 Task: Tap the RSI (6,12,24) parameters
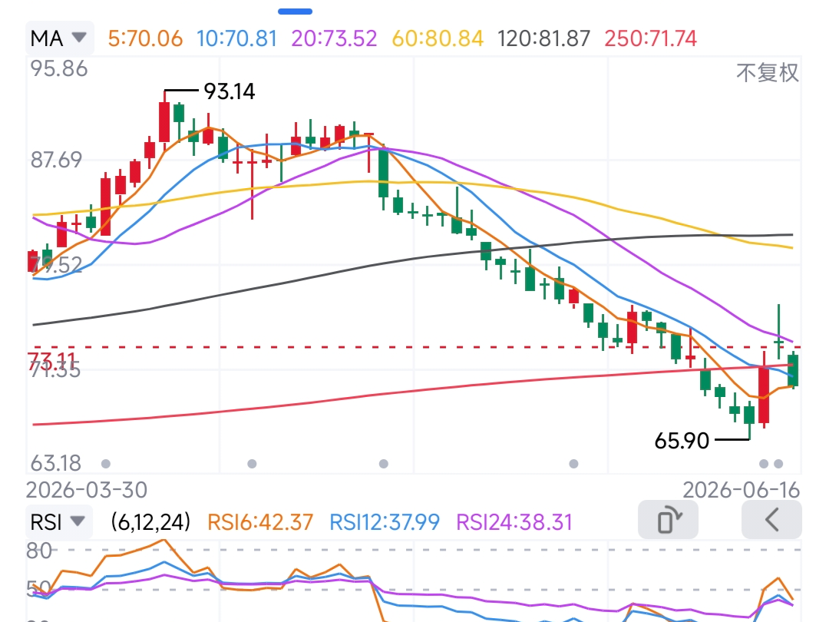click(x=150, y=522)
